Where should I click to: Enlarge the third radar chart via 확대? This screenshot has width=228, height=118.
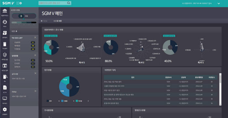[201, 63]
